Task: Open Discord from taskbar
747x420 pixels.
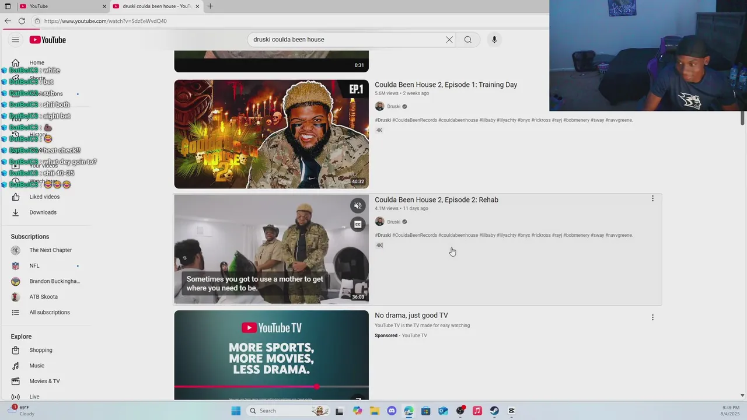Action: point(392,411)
